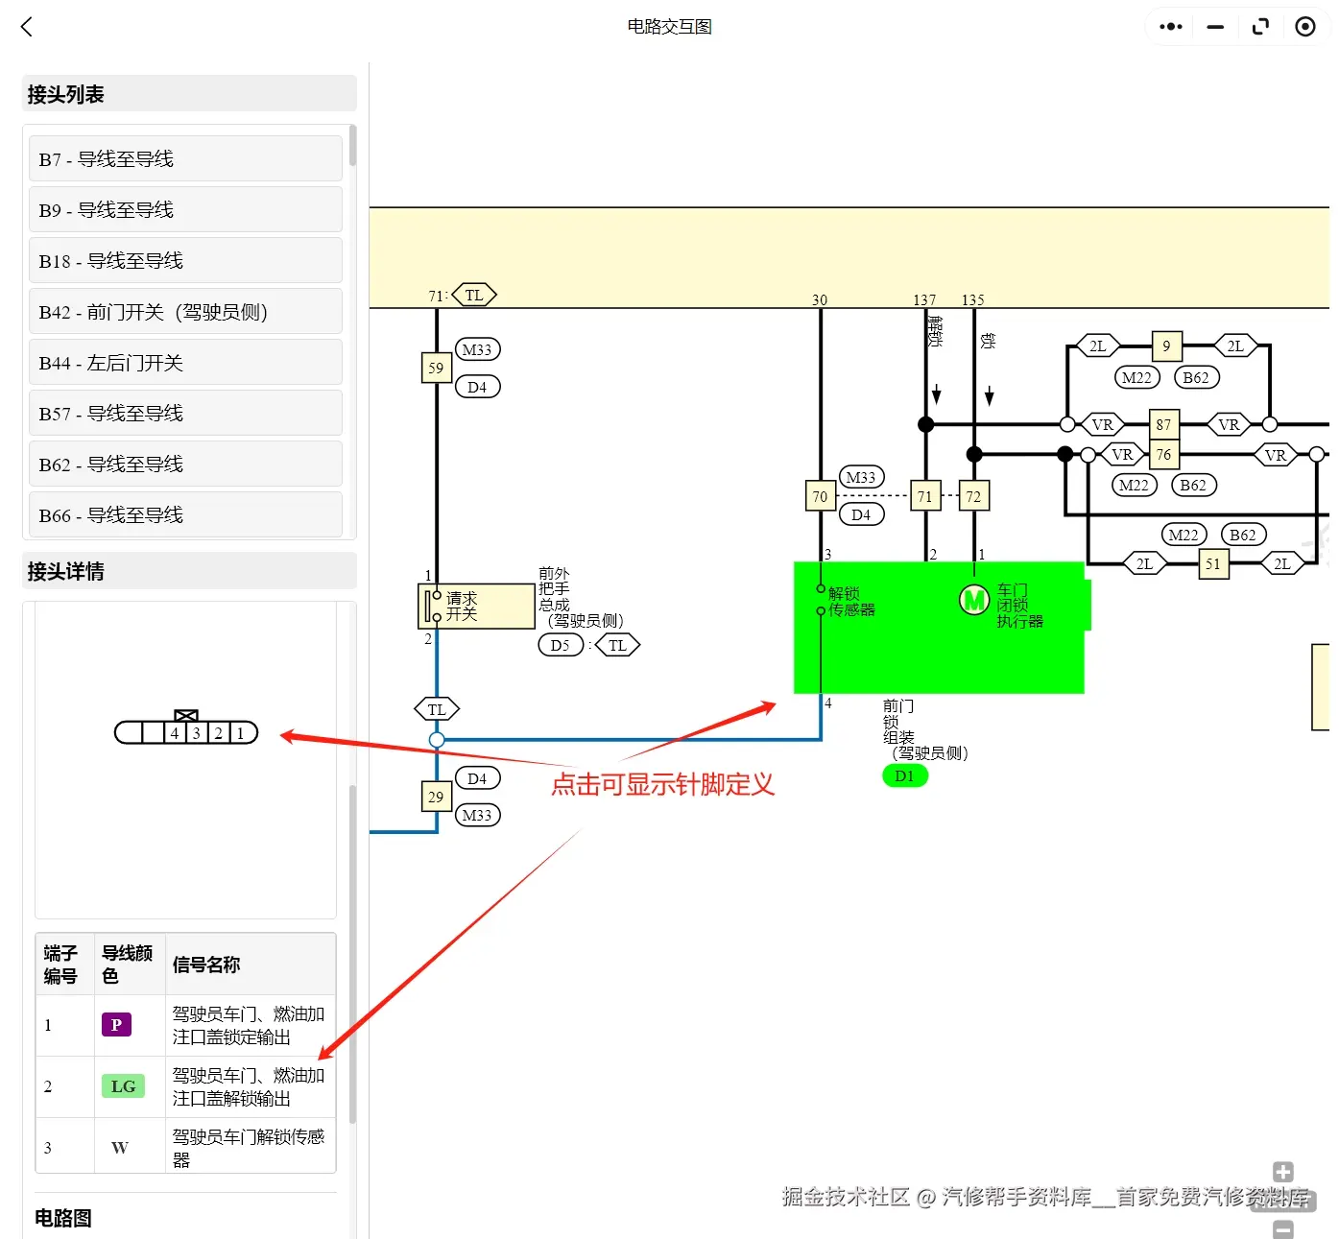Click the TL hexagon at terminal 71
1339x1239 pixels.
coord(474,295)
